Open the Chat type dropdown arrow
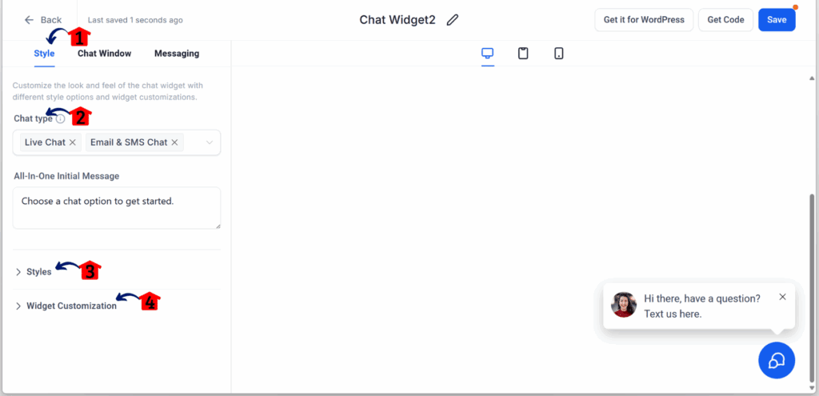 [x=210, y=142]
